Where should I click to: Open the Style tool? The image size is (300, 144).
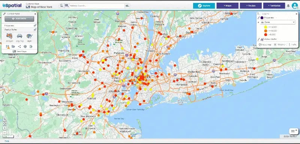tap(29, 37)
